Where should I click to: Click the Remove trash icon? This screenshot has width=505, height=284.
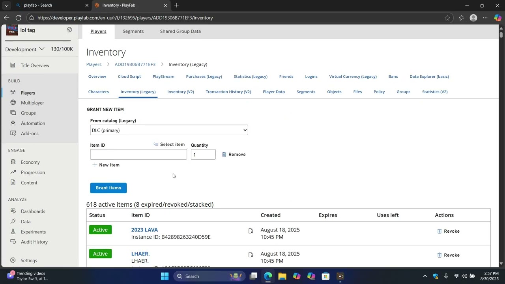(224, 154)
